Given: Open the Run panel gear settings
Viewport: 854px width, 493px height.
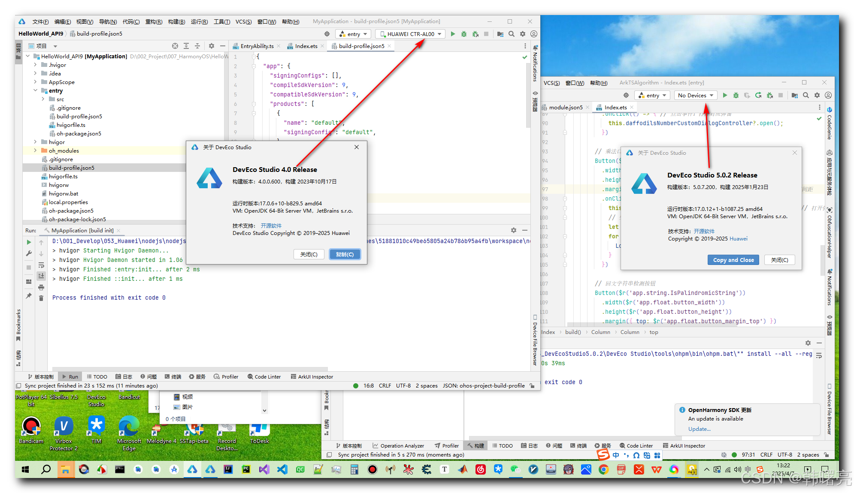Looking at the screenshot, I should tap(513, 230).
